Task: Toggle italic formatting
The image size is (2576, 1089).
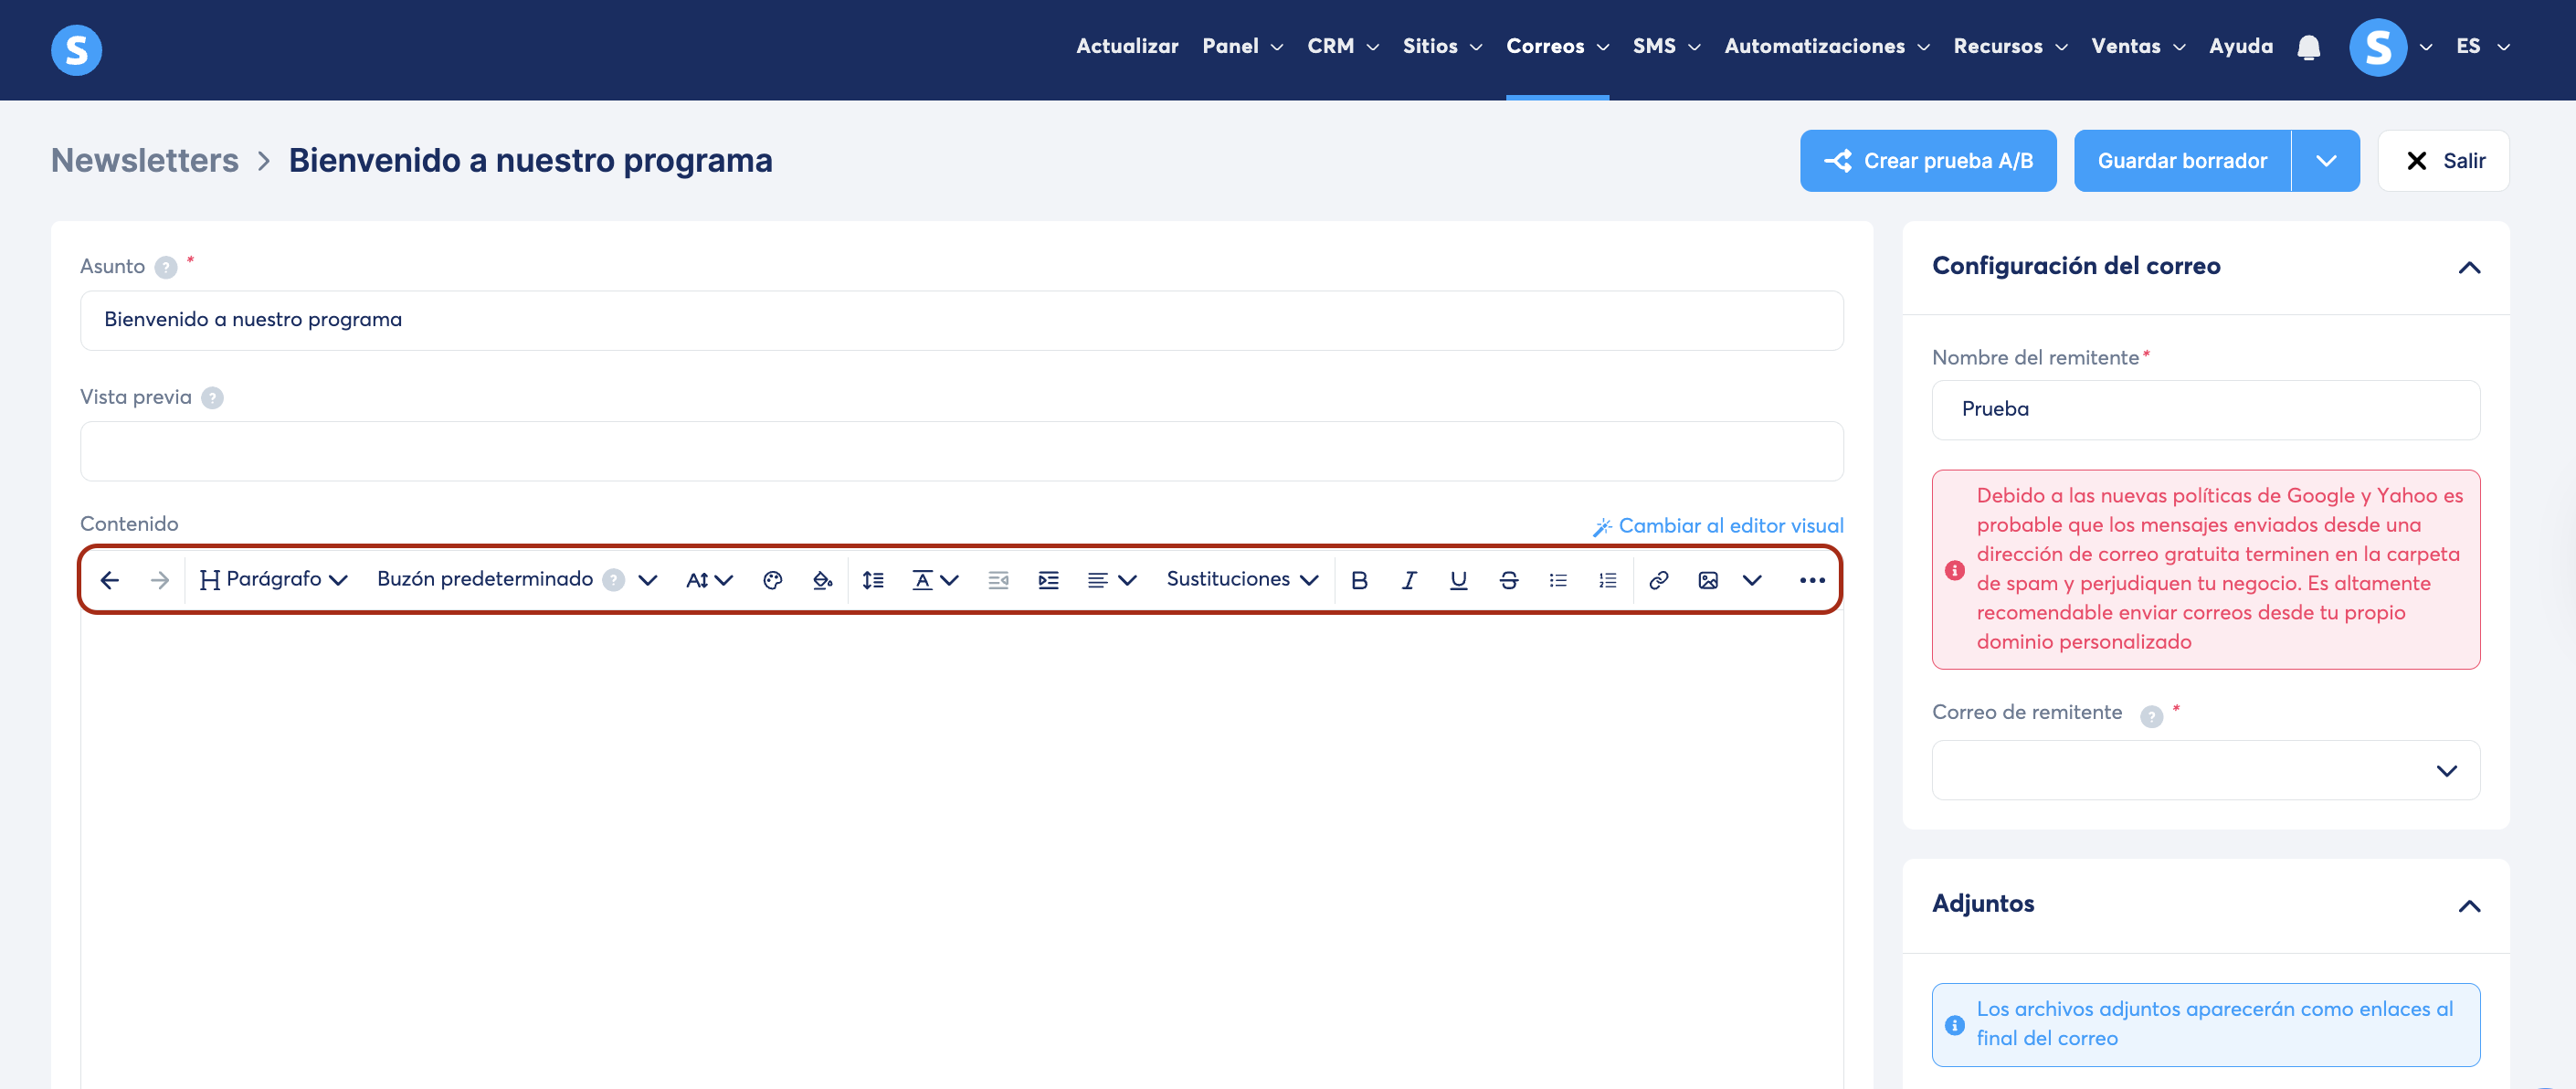Action: [1409, 580]
